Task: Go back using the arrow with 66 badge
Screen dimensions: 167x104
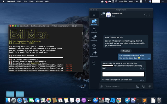Action: (x=102, y=15)
